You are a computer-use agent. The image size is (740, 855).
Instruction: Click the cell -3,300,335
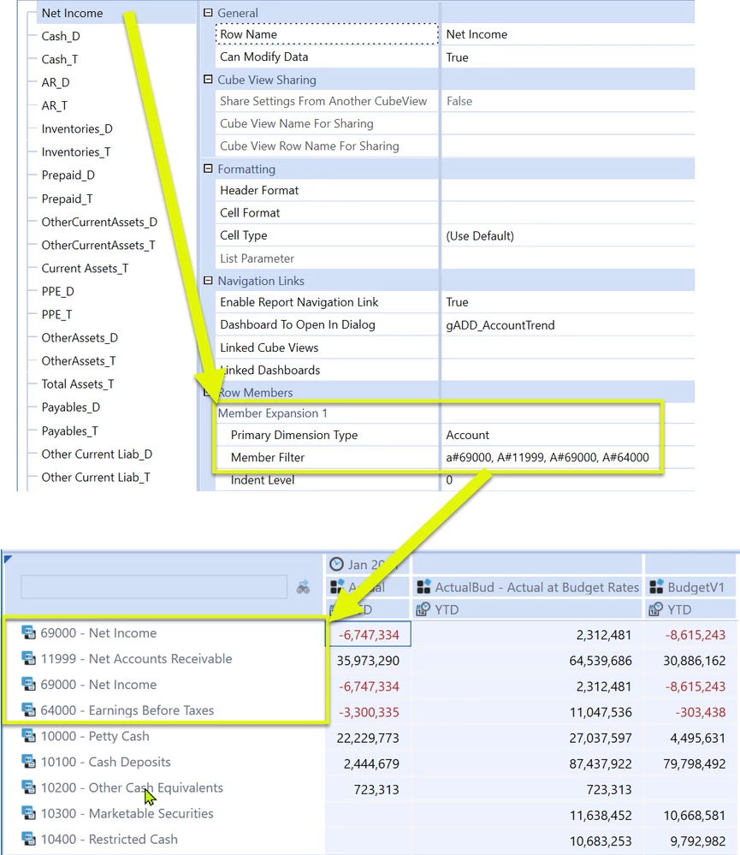369,712
